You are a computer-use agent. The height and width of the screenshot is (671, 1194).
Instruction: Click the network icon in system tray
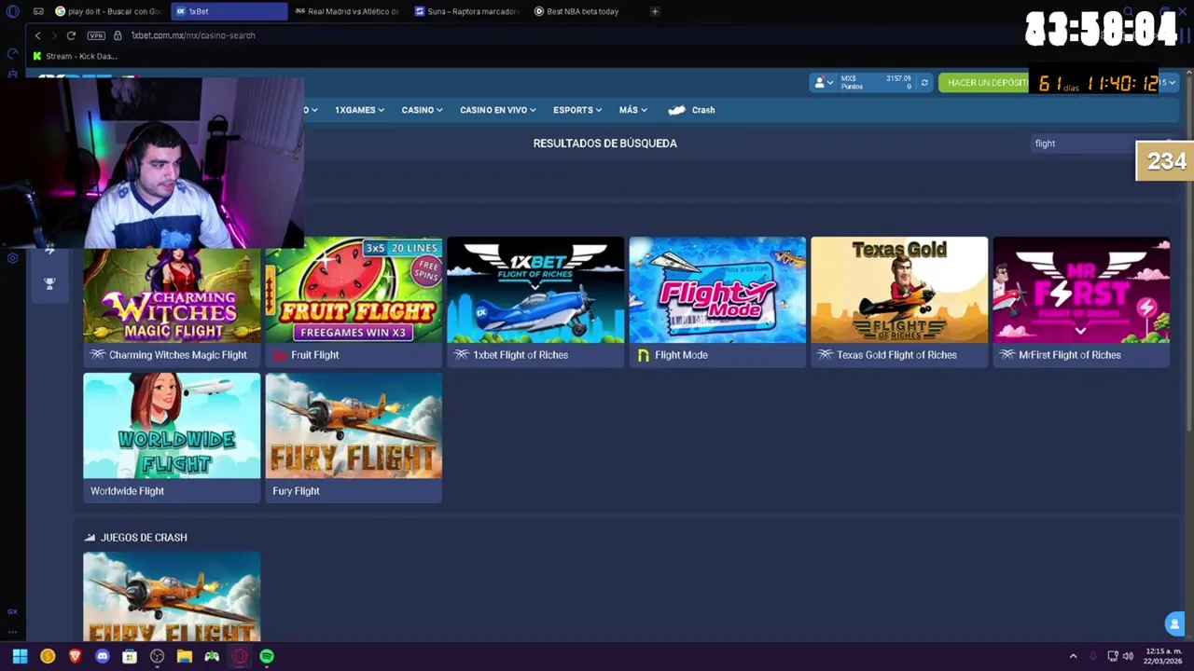tap(1112, 656)
